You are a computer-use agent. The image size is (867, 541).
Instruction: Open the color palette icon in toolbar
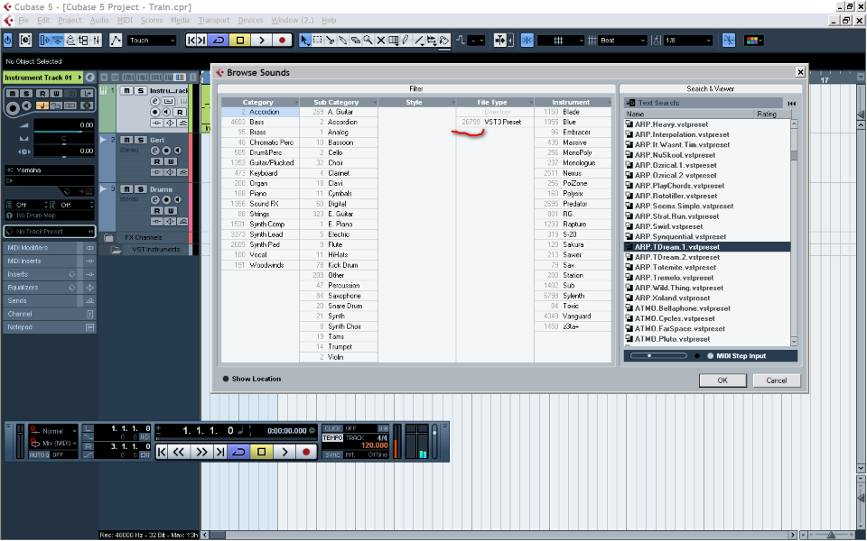click(752, 40)
